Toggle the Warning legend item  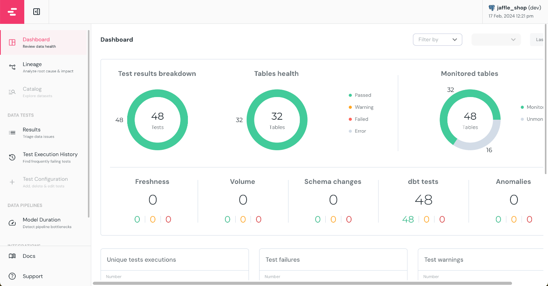[x=361, y=107]
